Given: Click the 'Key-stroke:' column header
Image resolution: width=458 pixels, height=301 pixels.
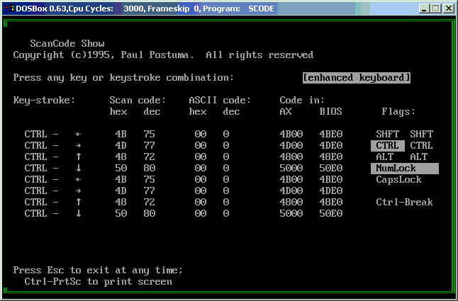Looking at the screenshot, I should [44, 101].
